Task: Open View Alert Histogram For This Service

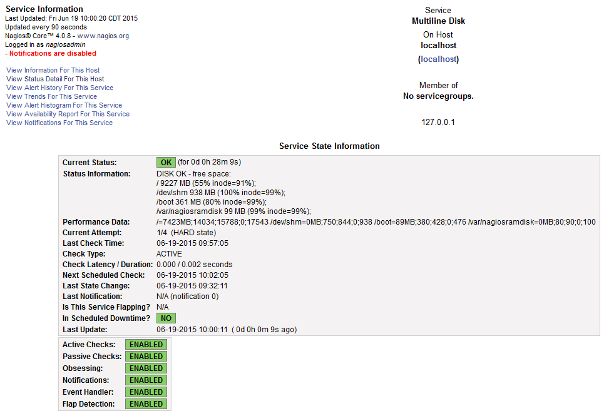Action: [64, 105]
